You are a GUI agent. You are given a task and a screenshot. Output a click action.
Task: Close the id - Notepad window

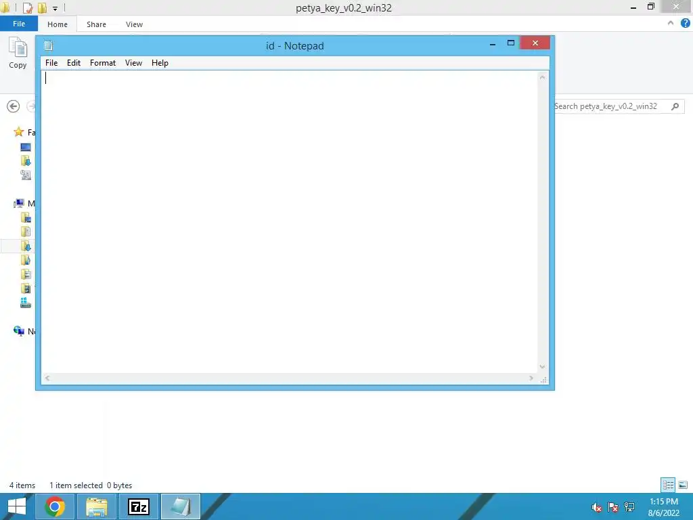535,43
